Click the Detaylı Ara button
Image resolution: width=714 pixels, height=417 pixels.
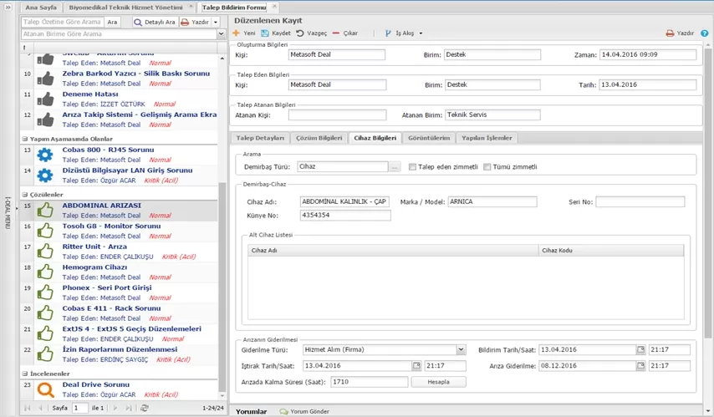coord(154,22)
